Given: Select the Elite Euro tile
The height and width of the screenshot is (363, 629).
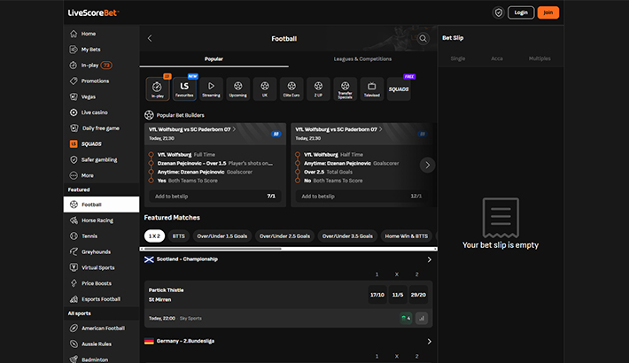Looking at the screenshot, I should [x=291, y=89].
